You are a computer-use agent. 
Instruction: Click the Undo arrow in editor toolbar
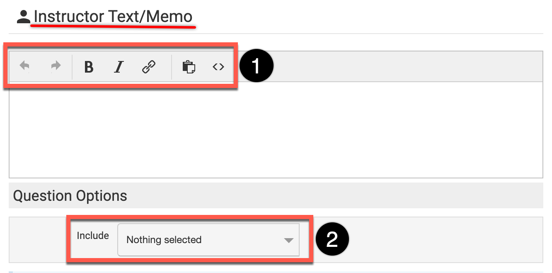click(25, 66)
